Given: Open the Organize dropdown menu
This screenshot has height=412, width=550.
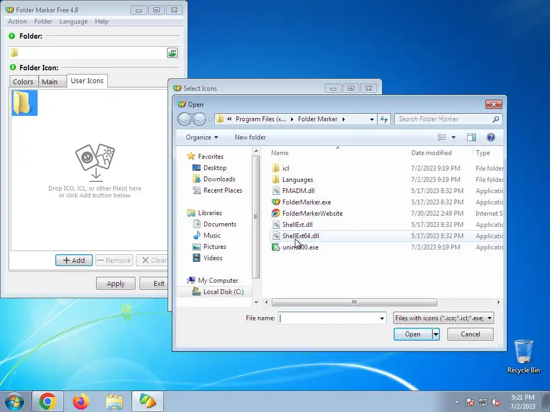Looking at the screenshot, I should [x=202, y=137].
